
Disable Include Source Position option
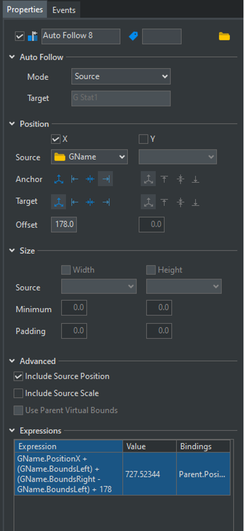tap(18, 376)
